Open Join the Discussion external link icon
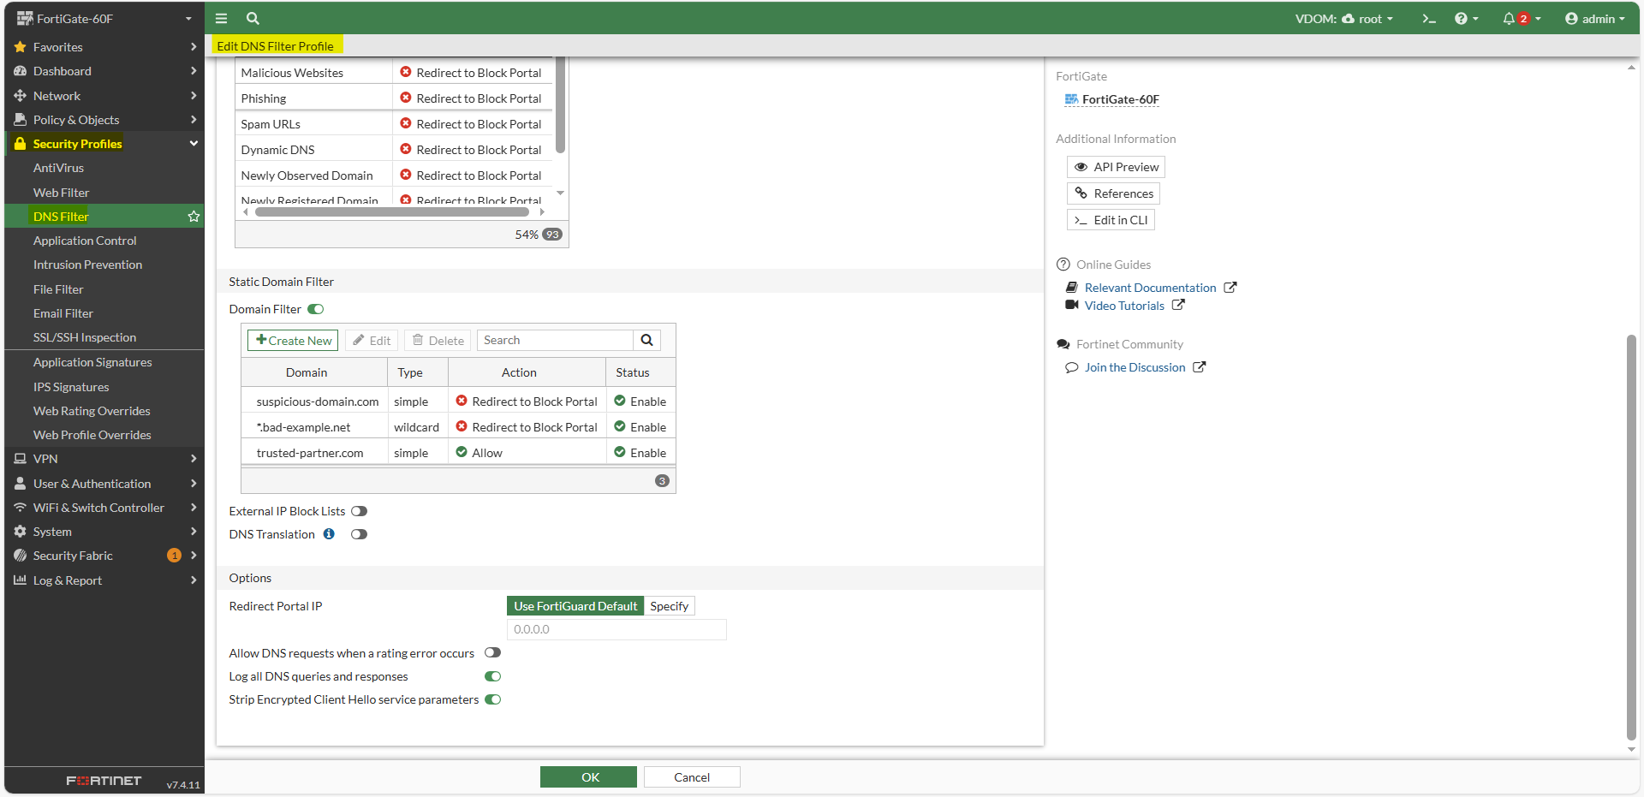1644x797 pixels. click(1200, 366)
